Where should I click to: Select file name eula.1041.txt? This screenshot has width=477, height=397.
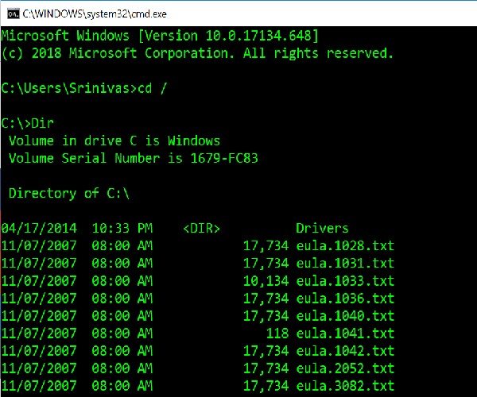[345, 333]
